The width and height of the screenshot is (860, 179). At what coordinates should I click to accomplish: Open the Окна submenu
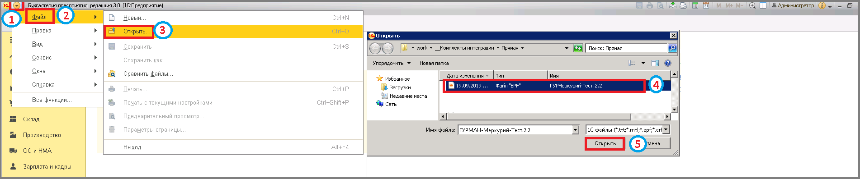(x=58, y=71)
